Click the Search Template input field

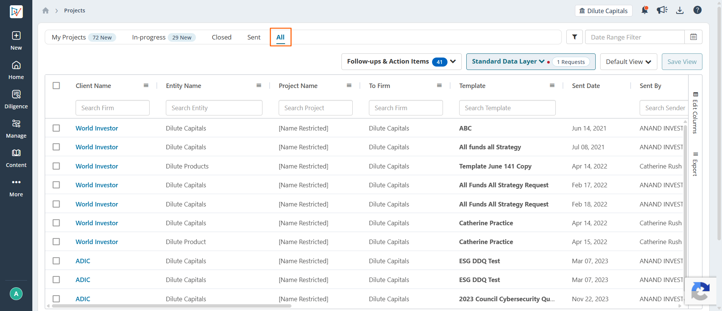pos(507,108)
